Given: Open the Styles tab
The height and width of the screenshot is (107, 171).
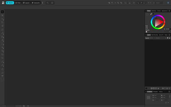Looking at the screenshot, I should (166, 35).
